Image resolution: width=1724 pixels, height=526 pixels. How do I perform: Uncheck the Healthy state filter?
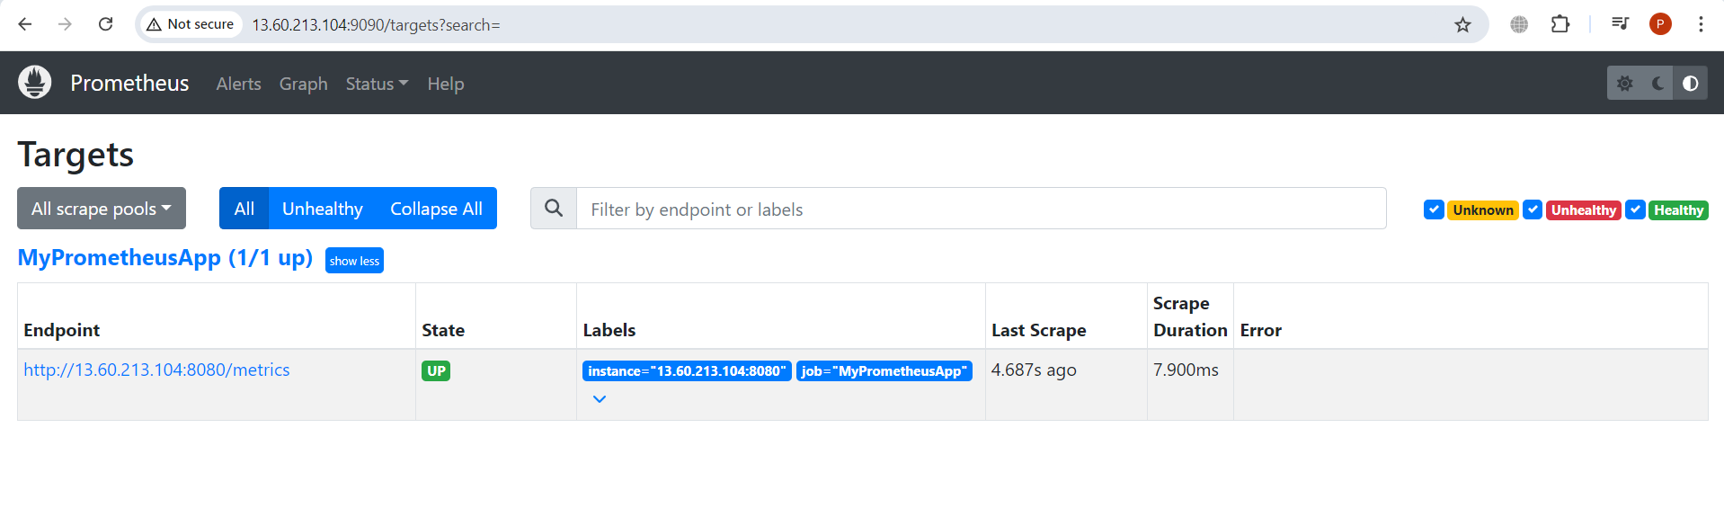1635,210
